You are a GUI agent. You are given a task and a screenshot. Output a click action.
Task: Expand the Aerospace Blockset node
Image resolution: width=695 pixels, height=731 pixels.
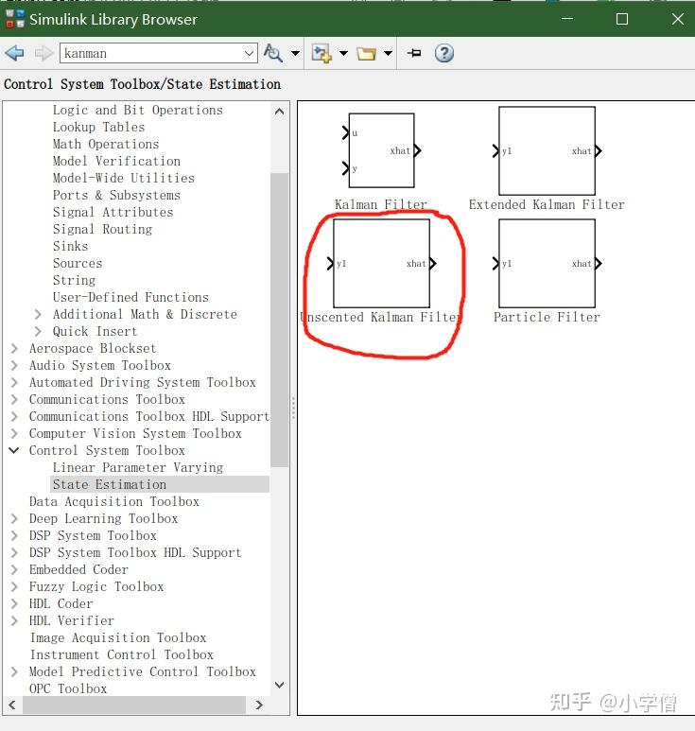coord(14,348)
